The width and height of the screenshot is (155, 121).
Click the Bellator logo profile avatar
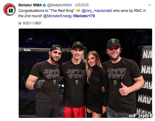click(x=9, y=10)
